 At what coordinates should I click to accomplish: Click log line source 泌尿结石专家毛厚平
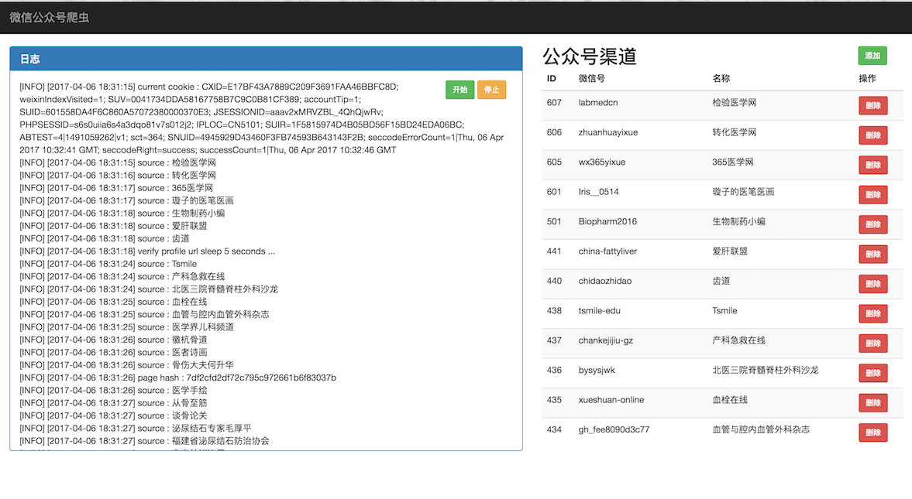[136, 428]
